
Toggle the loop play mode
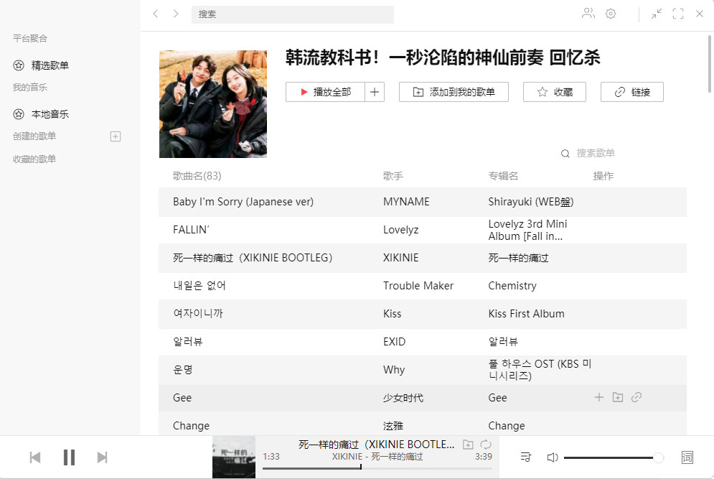pos(486,444)
